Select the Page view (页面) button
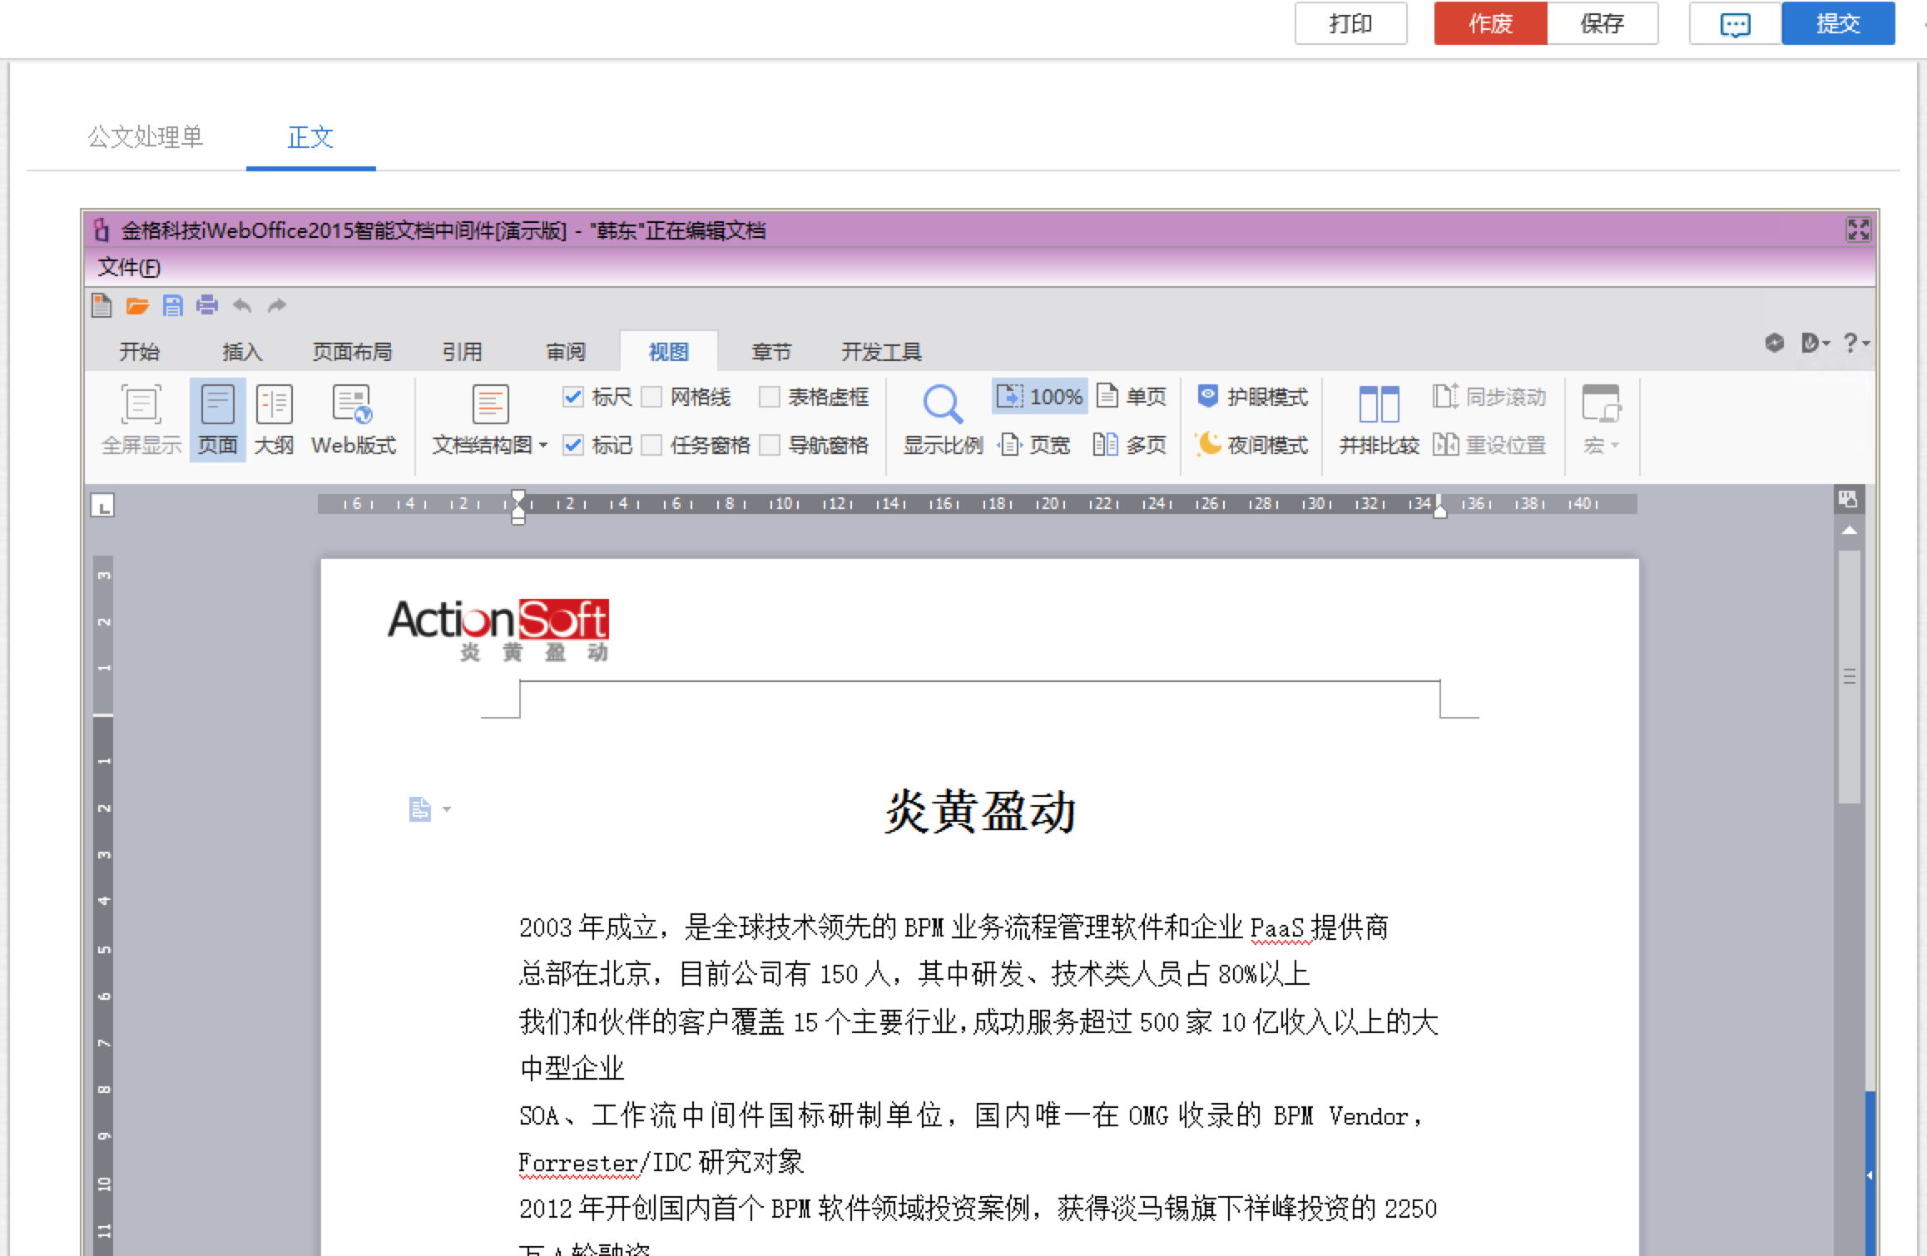1927x1256 pixels. coord(218,420)
